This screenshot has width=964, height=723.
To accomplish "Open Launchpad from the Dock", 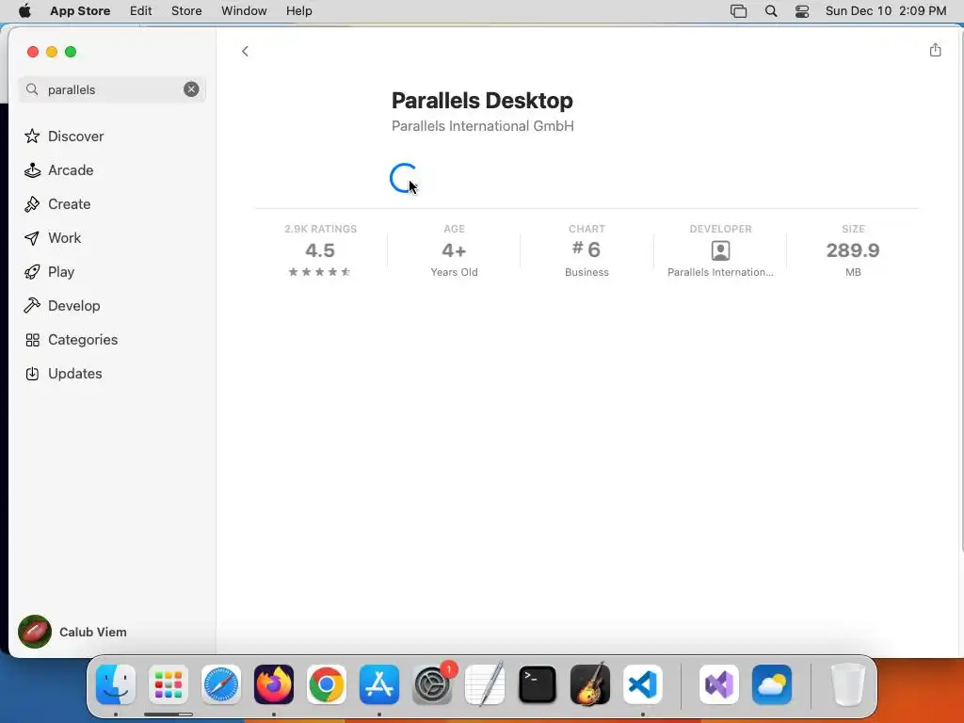I will tap(169, 684).
